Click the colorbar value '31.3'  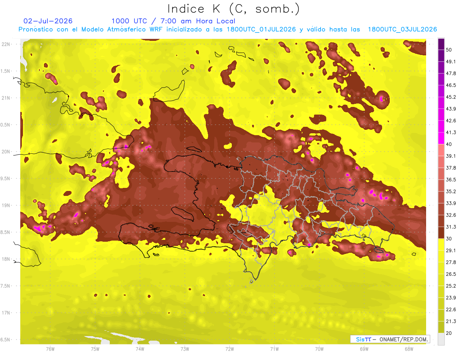click(451, 227)
